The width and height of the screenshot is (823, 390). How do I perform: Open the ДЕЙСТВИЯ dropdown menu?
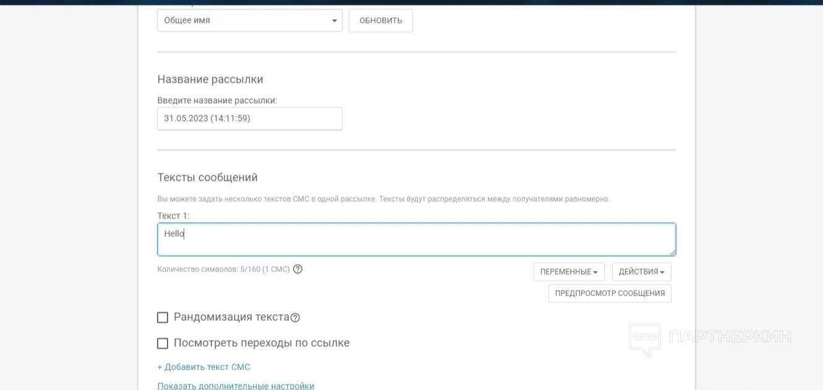[641, 272]
